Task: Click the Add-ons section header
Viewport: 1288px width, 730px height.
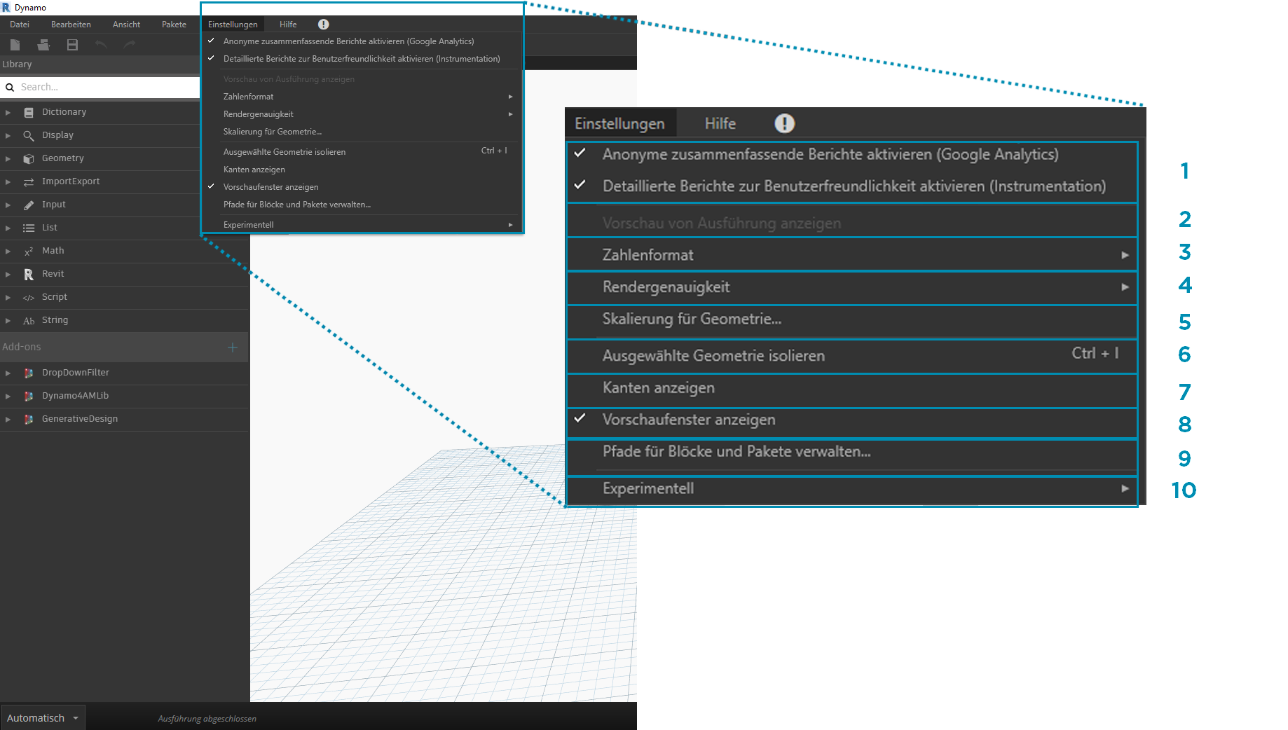Action: coord(124,347)
